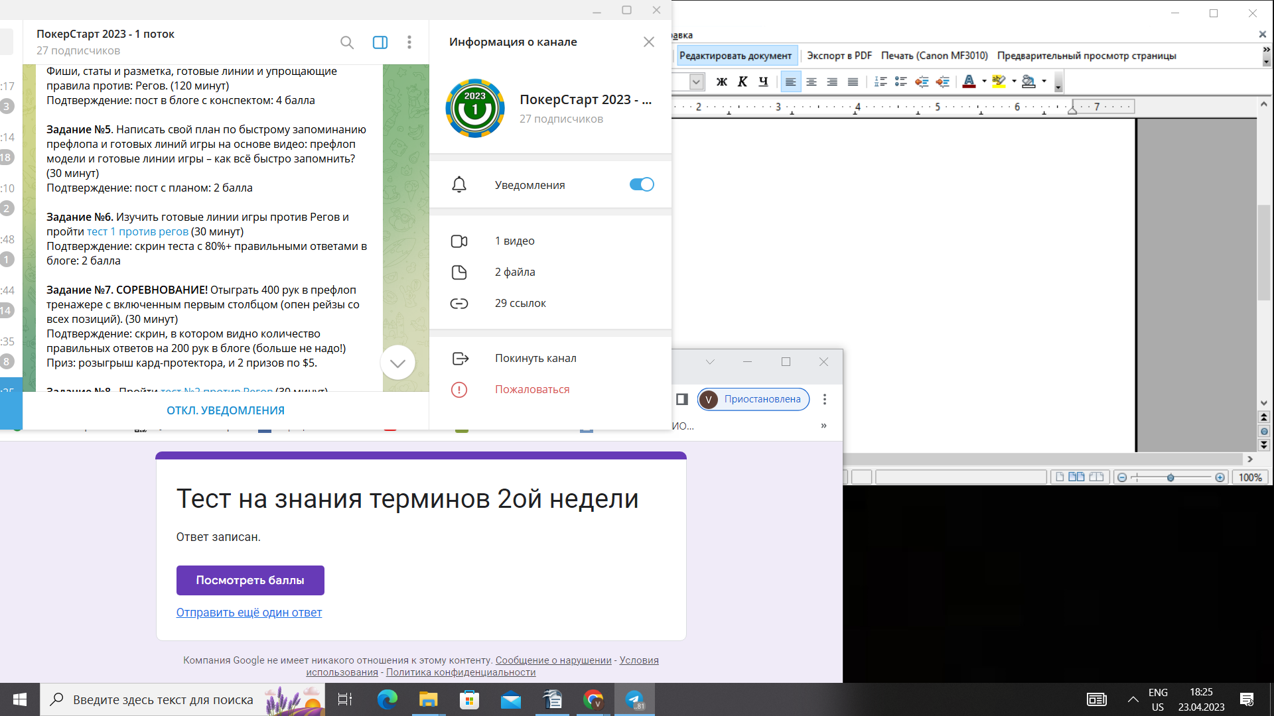Click the increase indent icon
The height and width of the screenshot is (716, 1274).
tap(942, 82)
